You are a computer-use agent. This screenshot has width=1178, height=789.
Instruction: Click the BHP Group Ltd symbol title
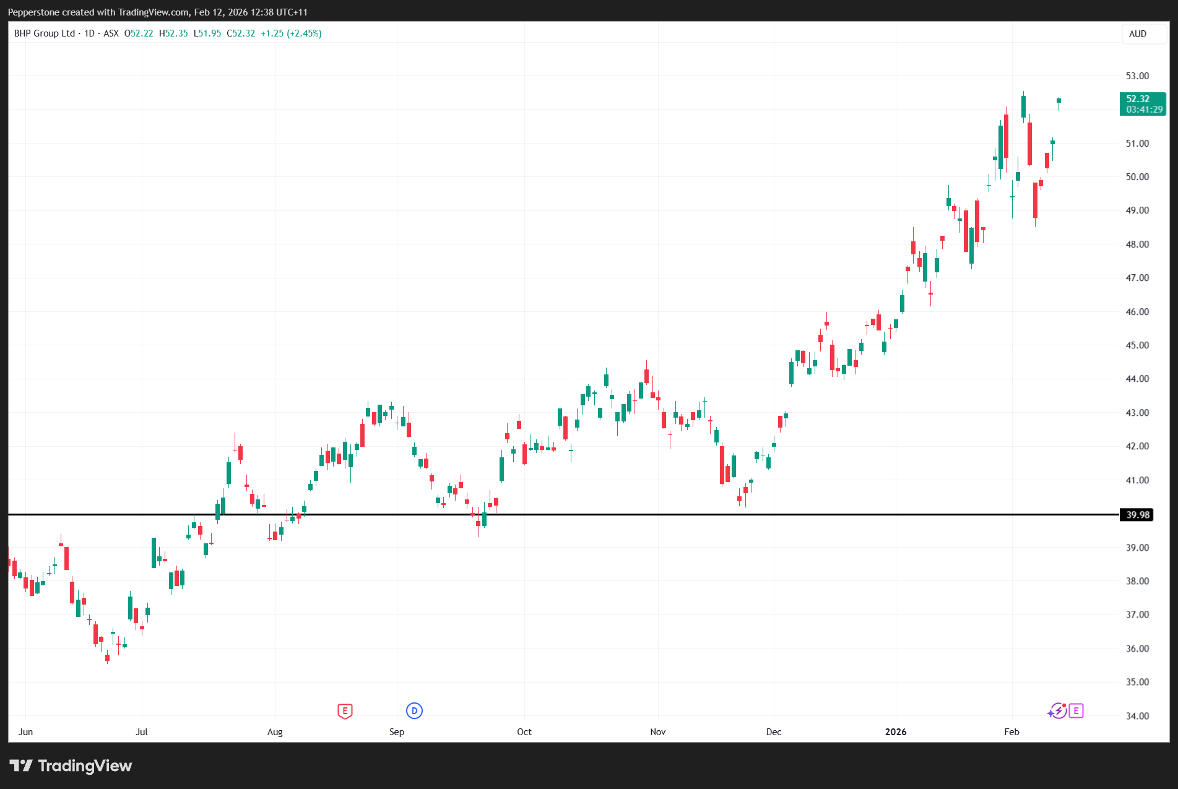click(x=45, y=33)
